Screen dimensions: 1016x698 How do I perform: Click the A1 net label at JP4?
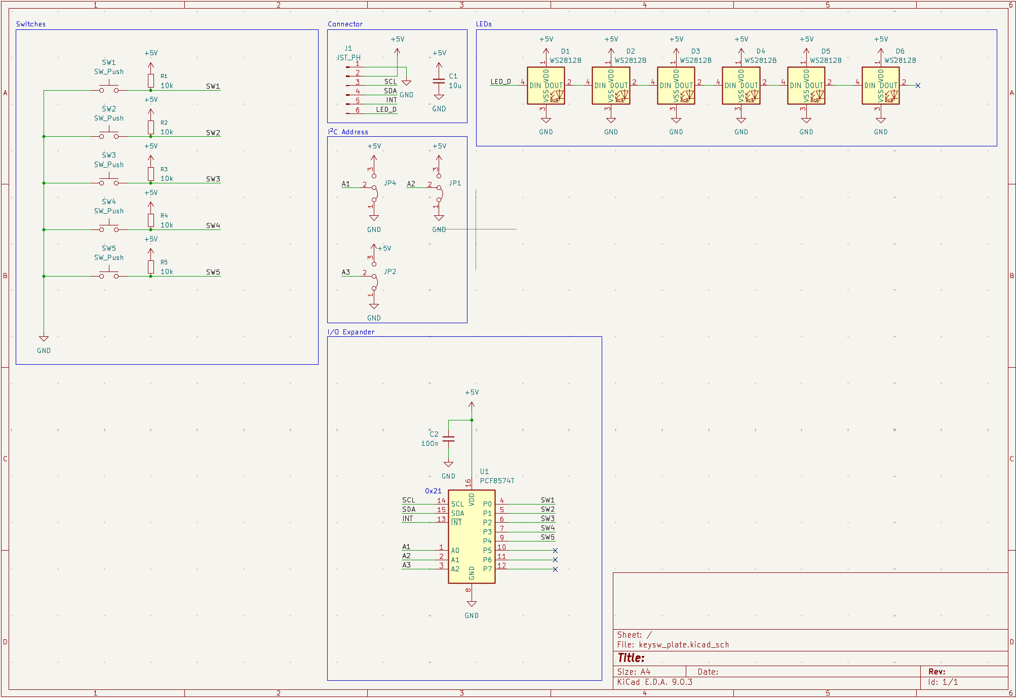[x=346, y=184]
